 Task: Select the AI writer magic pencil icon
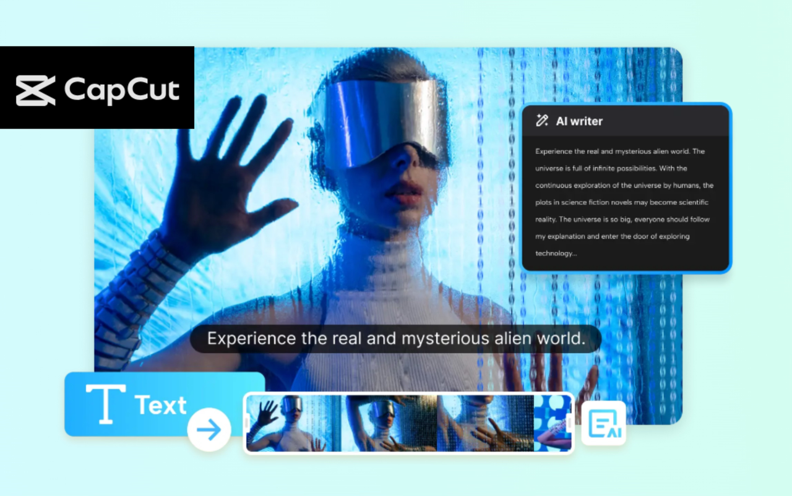click(542, 121)
